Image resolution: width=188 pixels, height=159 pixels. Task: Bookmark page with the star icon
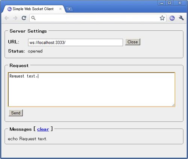coord(162,18)
